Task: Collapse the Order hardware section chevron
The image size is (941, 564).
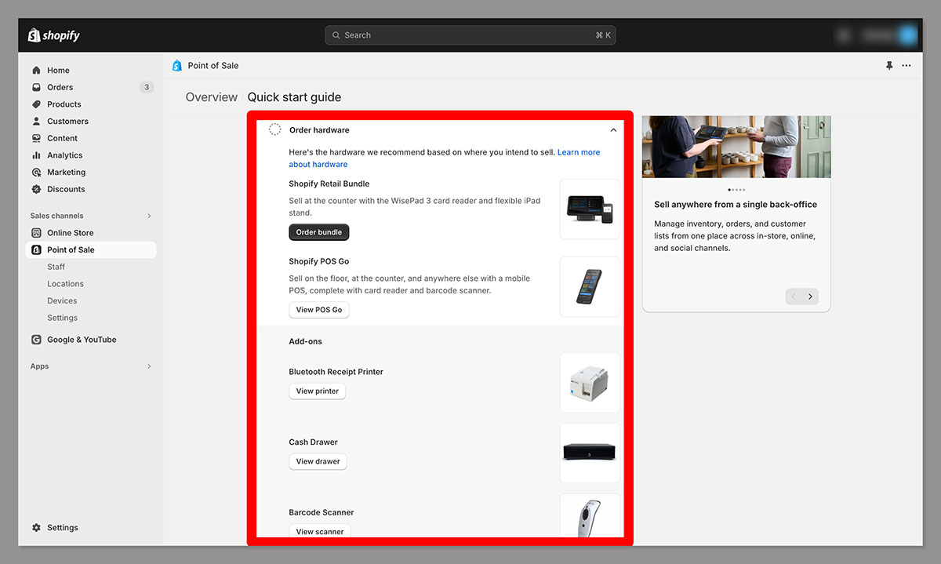Action: pos(613,130)
